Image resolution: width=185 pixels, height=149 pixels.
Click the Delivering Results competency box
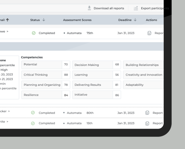(x=92, y=85)
